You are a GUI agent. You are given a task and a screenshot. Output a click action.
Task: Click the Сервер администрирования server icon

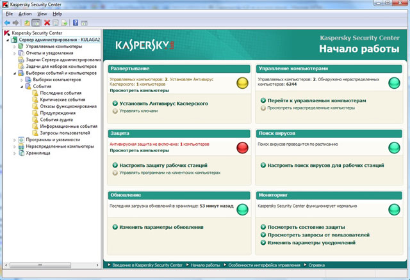[14, 40]
